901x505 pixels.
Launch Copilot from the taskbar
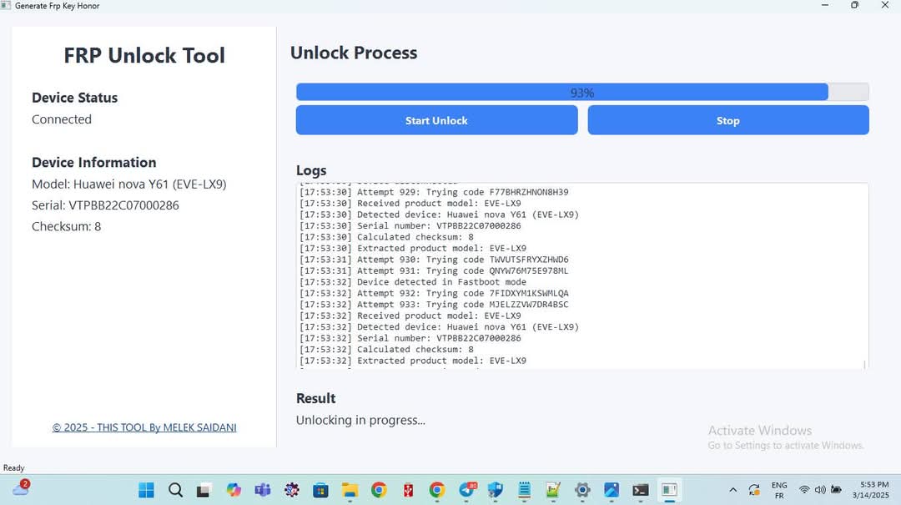(234, 490)
